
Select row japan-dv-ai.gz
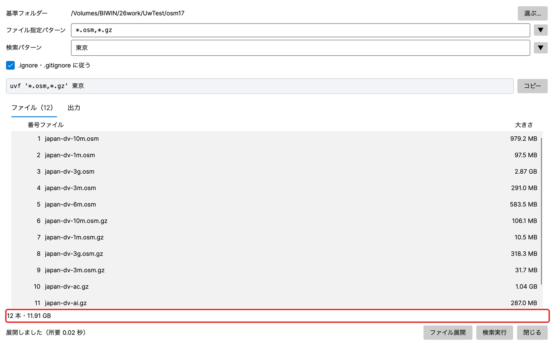pyautogui.click(x=276, y=302)
